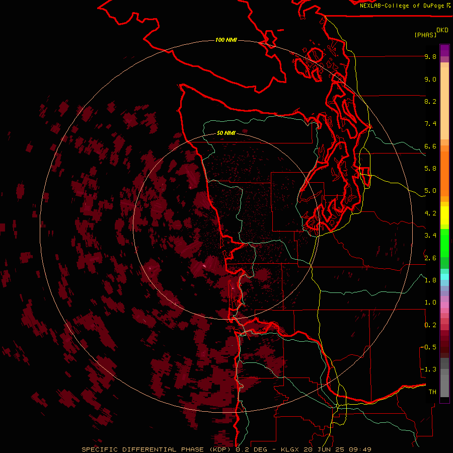Click the TH threshold label on the scale

(432, 392)
